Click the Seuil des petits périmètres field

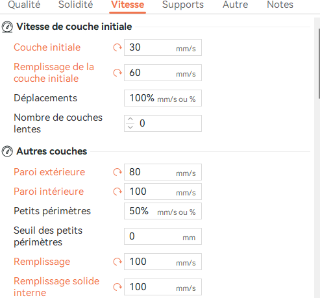163,236
